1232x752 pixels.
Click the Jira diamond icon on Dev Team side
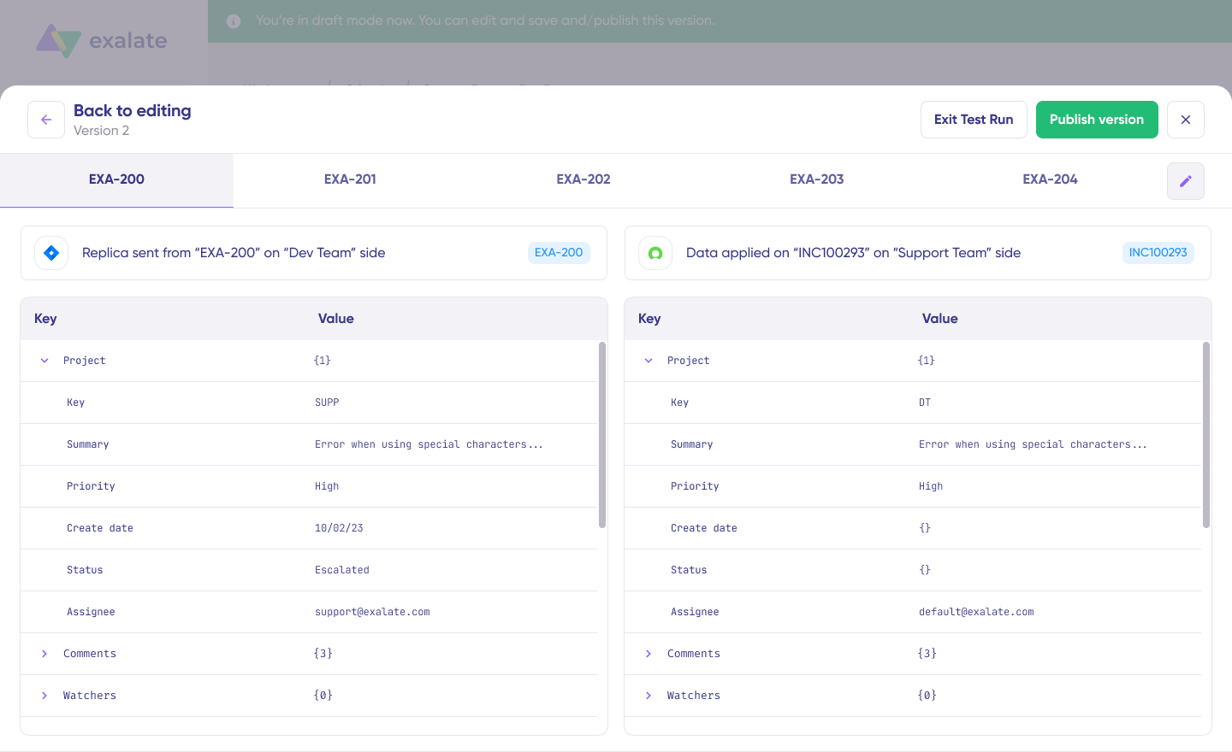click(51, 253)
